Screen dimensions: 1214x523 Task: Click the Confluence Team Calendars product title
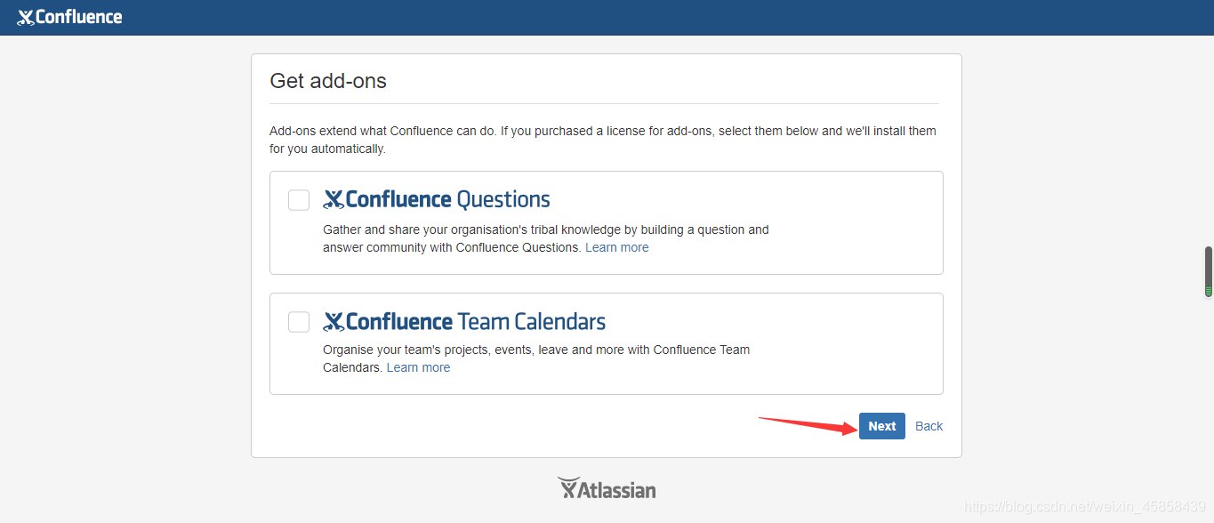[x=464, y=321]
